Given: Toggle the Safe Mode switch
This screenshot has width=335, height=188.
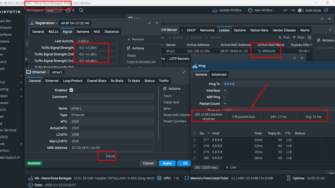Looking at the screenshot, I should click(300, 11).
